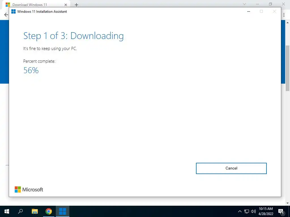Click the scrollbar up arrow in Chrome

288,23
